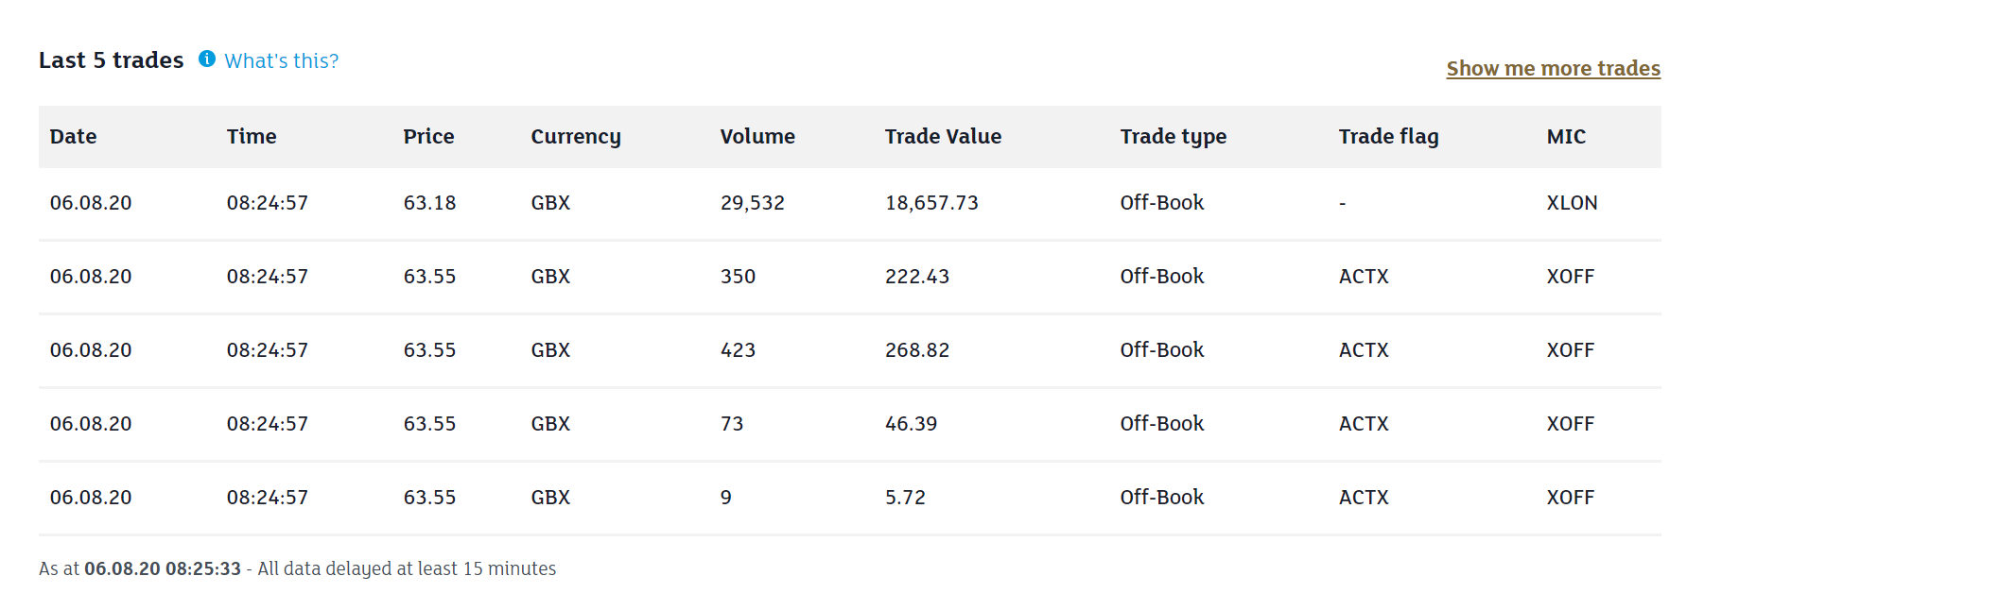Click the Price column header
Viewport: 2000px width, 593px height.
(428, 136)
